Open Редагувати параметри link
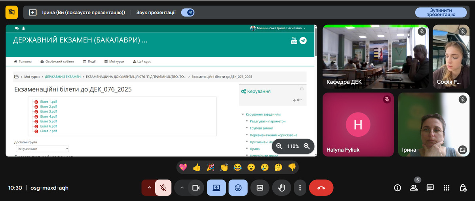The height and width of the screenshot is (201, 475). click(x=268, y=121)
